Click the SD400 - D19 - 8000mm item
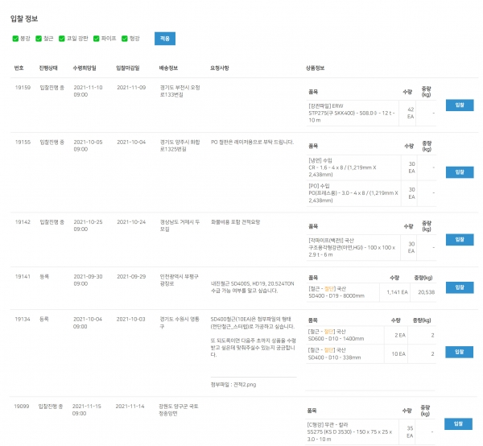Viewport: 483px width, 446px height. point(336,295)
